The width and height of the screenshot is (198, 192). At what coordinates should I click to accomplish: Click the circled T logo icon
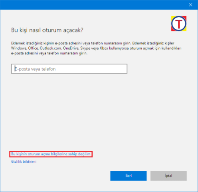click(179, 24)
